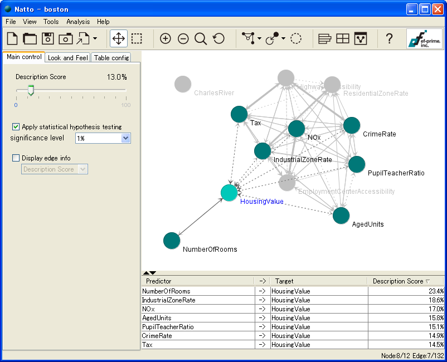Enable the Display edge info checkbox
The image size is (447, 362).
click(16, 158)
